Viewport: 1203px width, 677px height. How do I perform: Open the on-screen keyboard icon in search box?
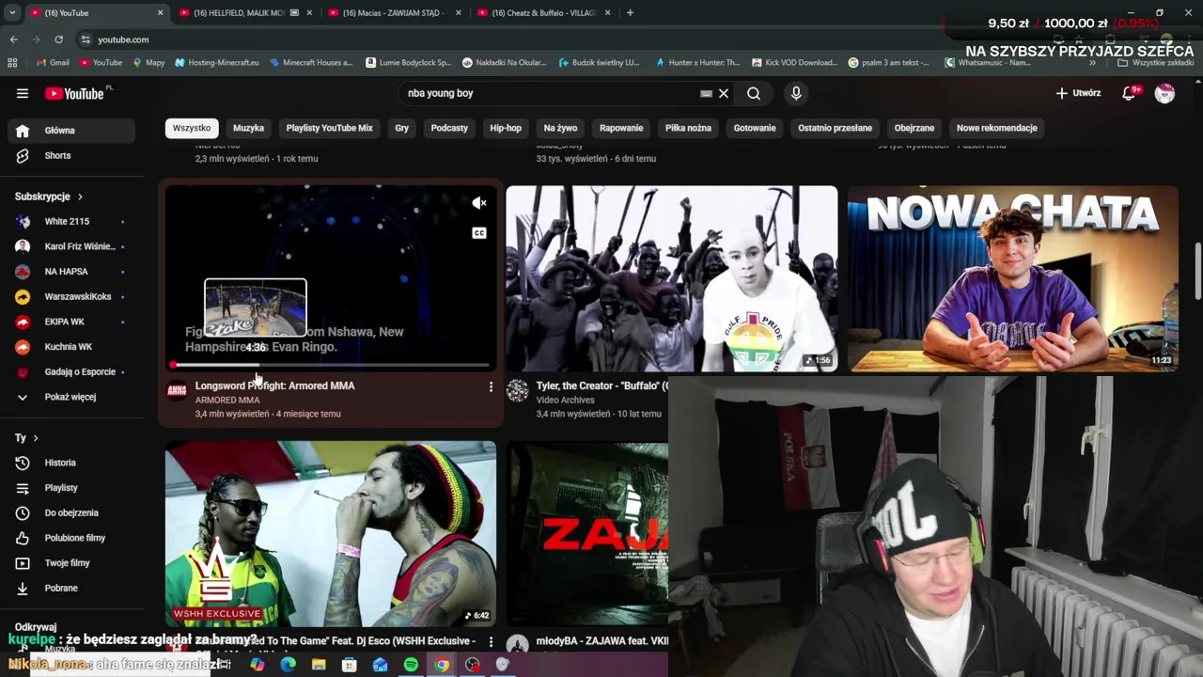(x=706, y=93)
